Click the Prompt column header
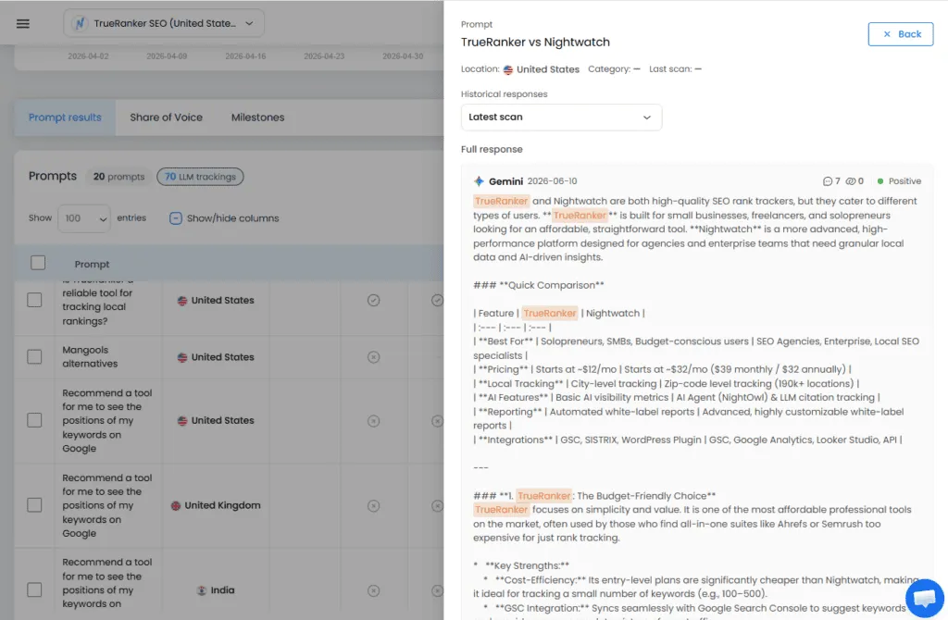The image size is (948, 620). pyautogui.click(x=92, y=264)
